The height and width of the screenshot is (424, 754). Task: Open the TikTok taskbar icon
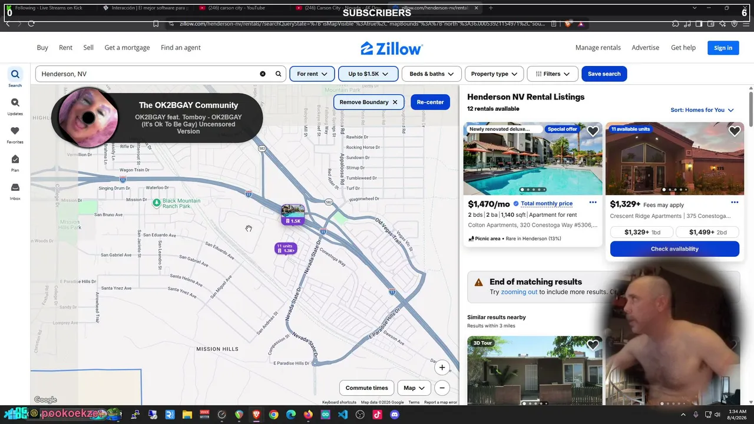[378, 415]
